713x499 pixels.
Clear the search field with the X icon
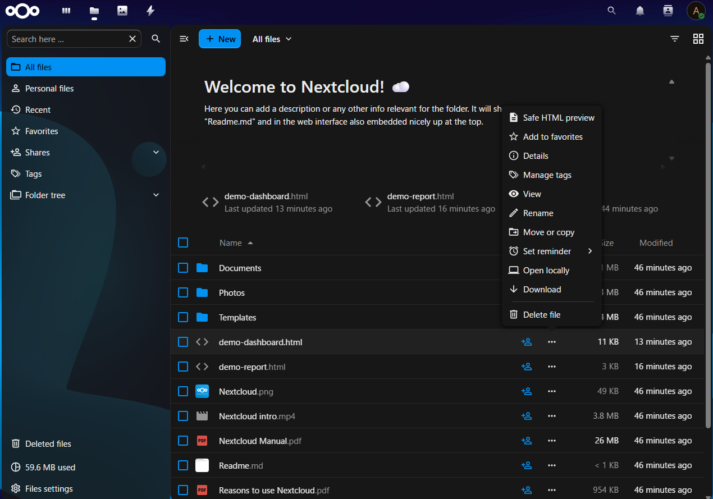point(132,39)
